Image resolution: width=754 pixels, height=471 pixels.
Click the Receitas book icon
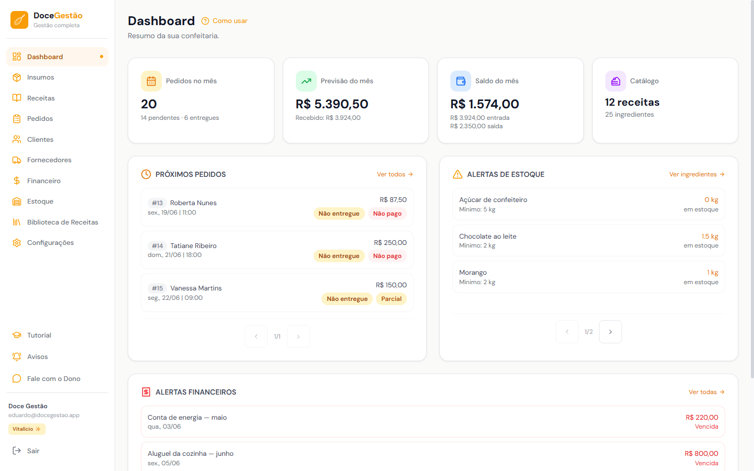(17, 98)
